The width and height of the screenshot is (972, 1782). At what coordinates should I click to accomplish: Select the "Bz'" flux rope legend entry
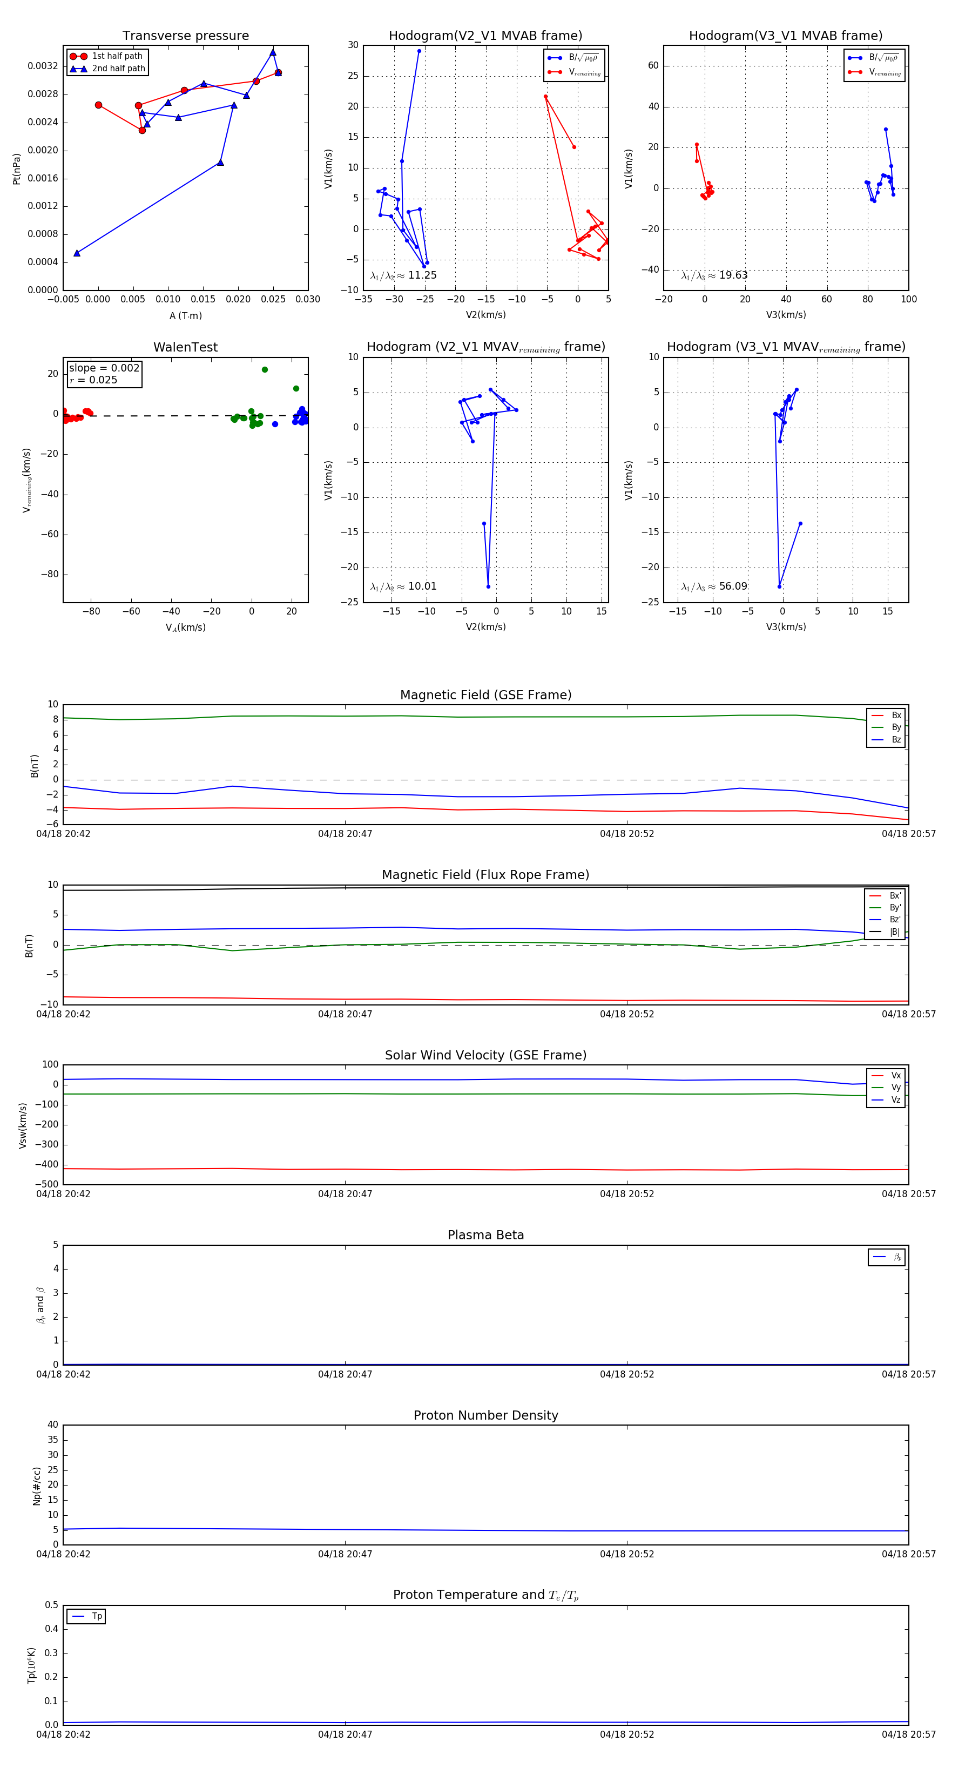(x=886, y=920)
